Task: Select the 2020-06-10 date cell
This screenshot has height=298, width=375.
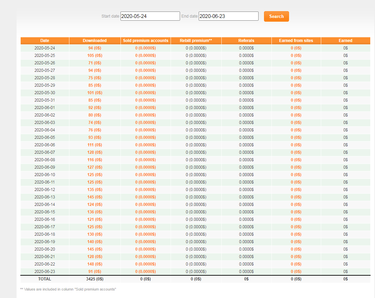Action: (45, 174)
